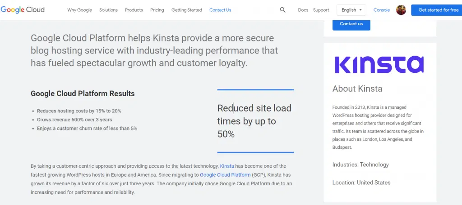Click the Google Cloud logo

click(x=23, y=10)
